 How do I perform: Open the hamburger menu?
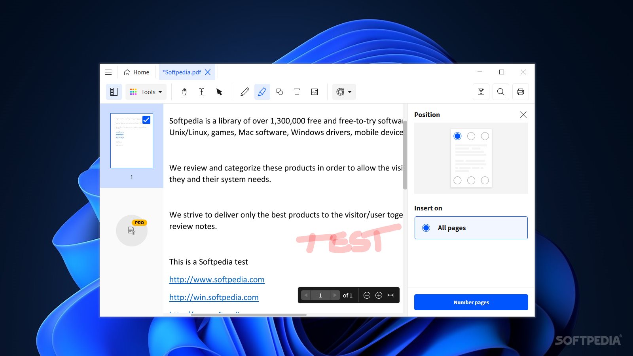[108, 72]
